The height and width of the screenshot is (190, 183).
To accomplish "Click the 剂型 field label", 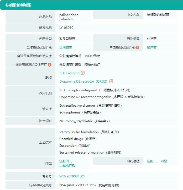I will tap(49, 163).
